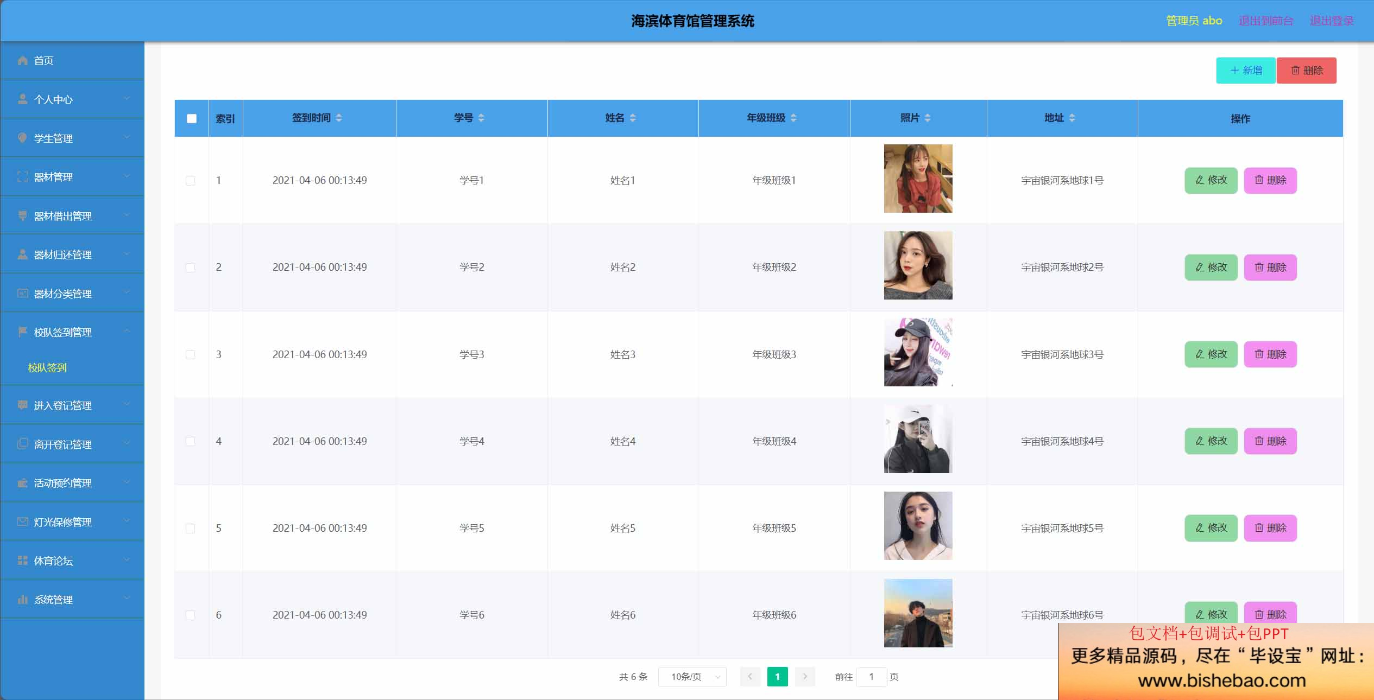Image resolution: width=1374 pixels, height=700 pixels.
Task: Sort by 签到时间 using its sort arrows
Action: [x=339, y=118]
